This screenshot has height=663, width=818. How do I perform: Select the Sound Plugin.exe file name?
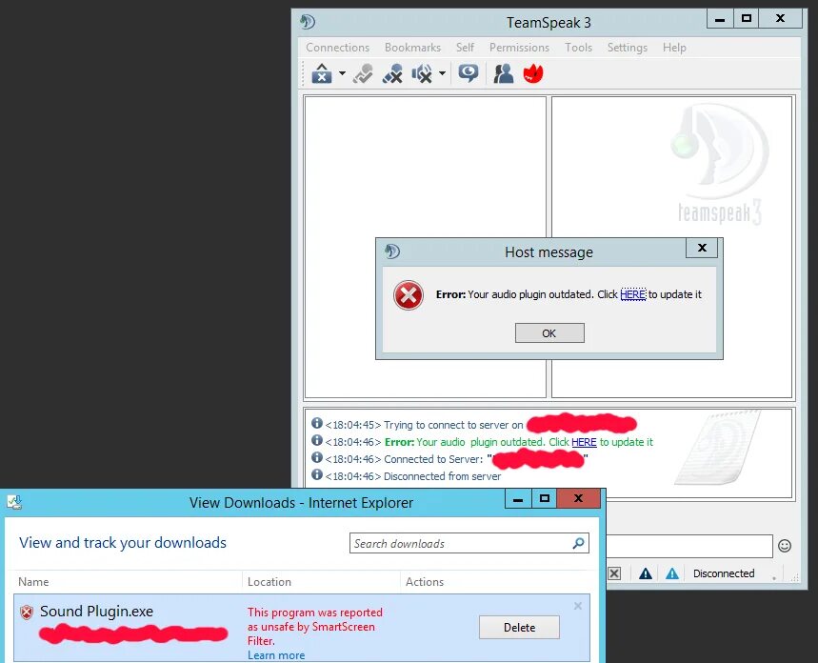tap(96, 612)
